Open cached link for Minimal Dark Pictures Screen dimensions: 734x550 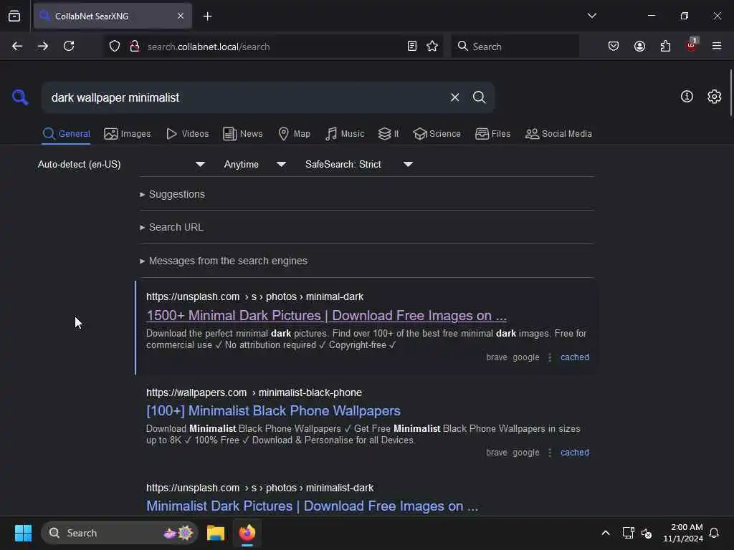[574, 357]
